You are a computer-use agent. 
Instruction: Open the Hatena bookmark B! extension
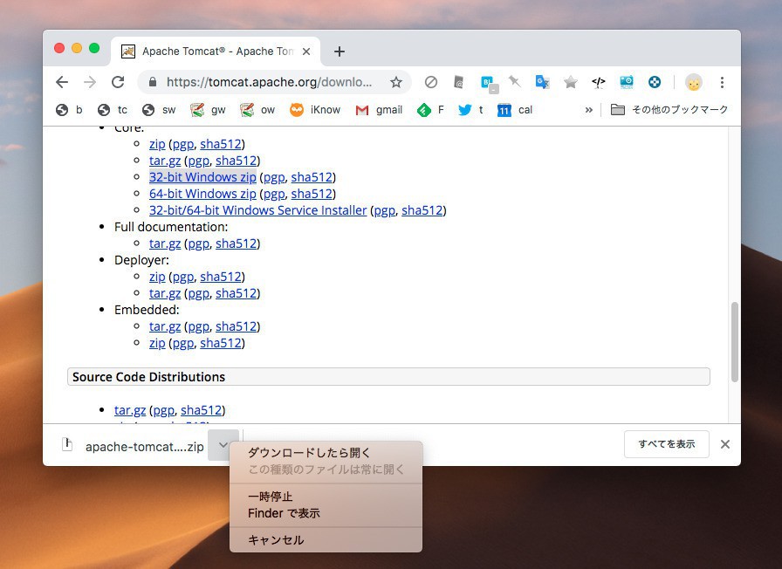(x=488, y=83)
